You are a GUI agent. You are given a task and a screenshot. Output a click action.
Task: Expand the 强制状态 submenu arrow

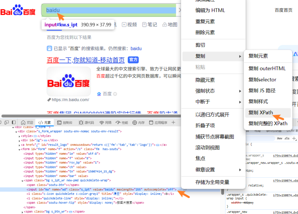(240, 91)
